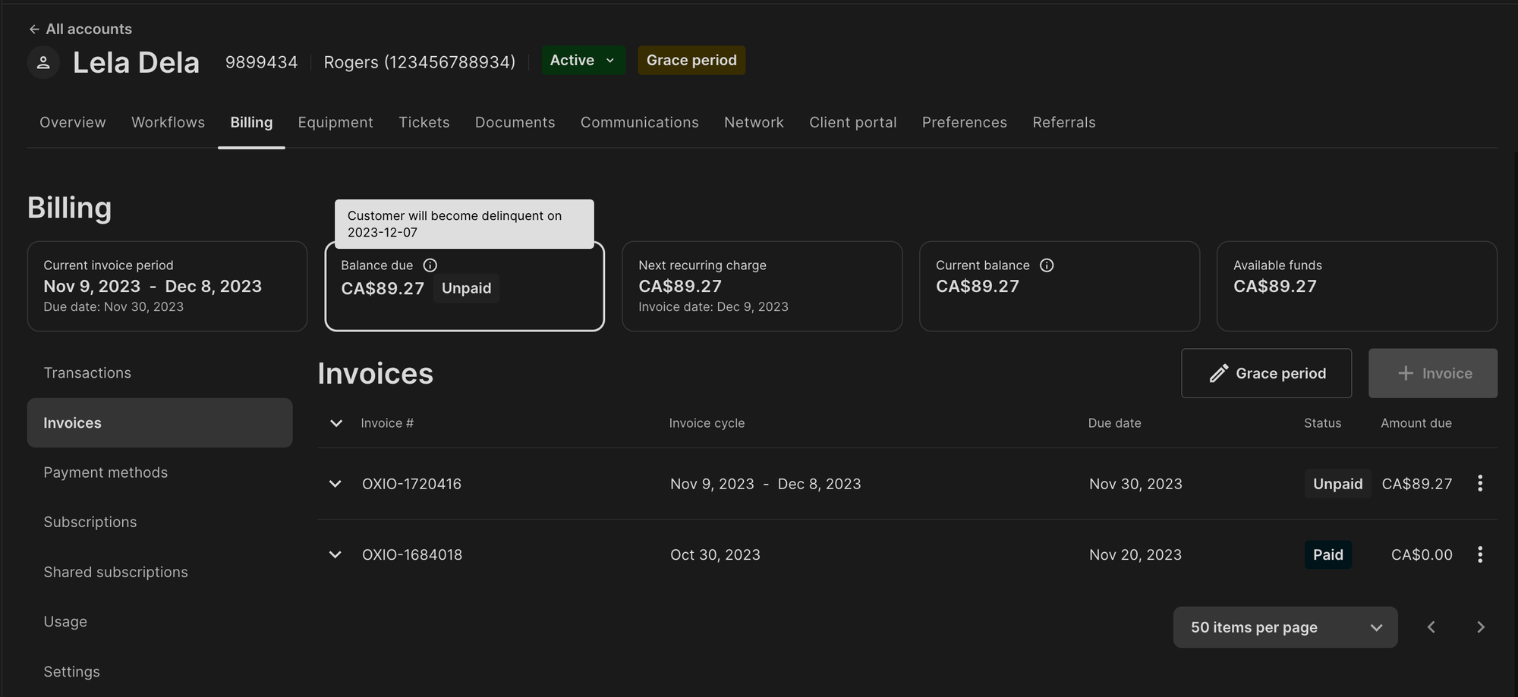Switch to the Overview tab

click(73, 122)
